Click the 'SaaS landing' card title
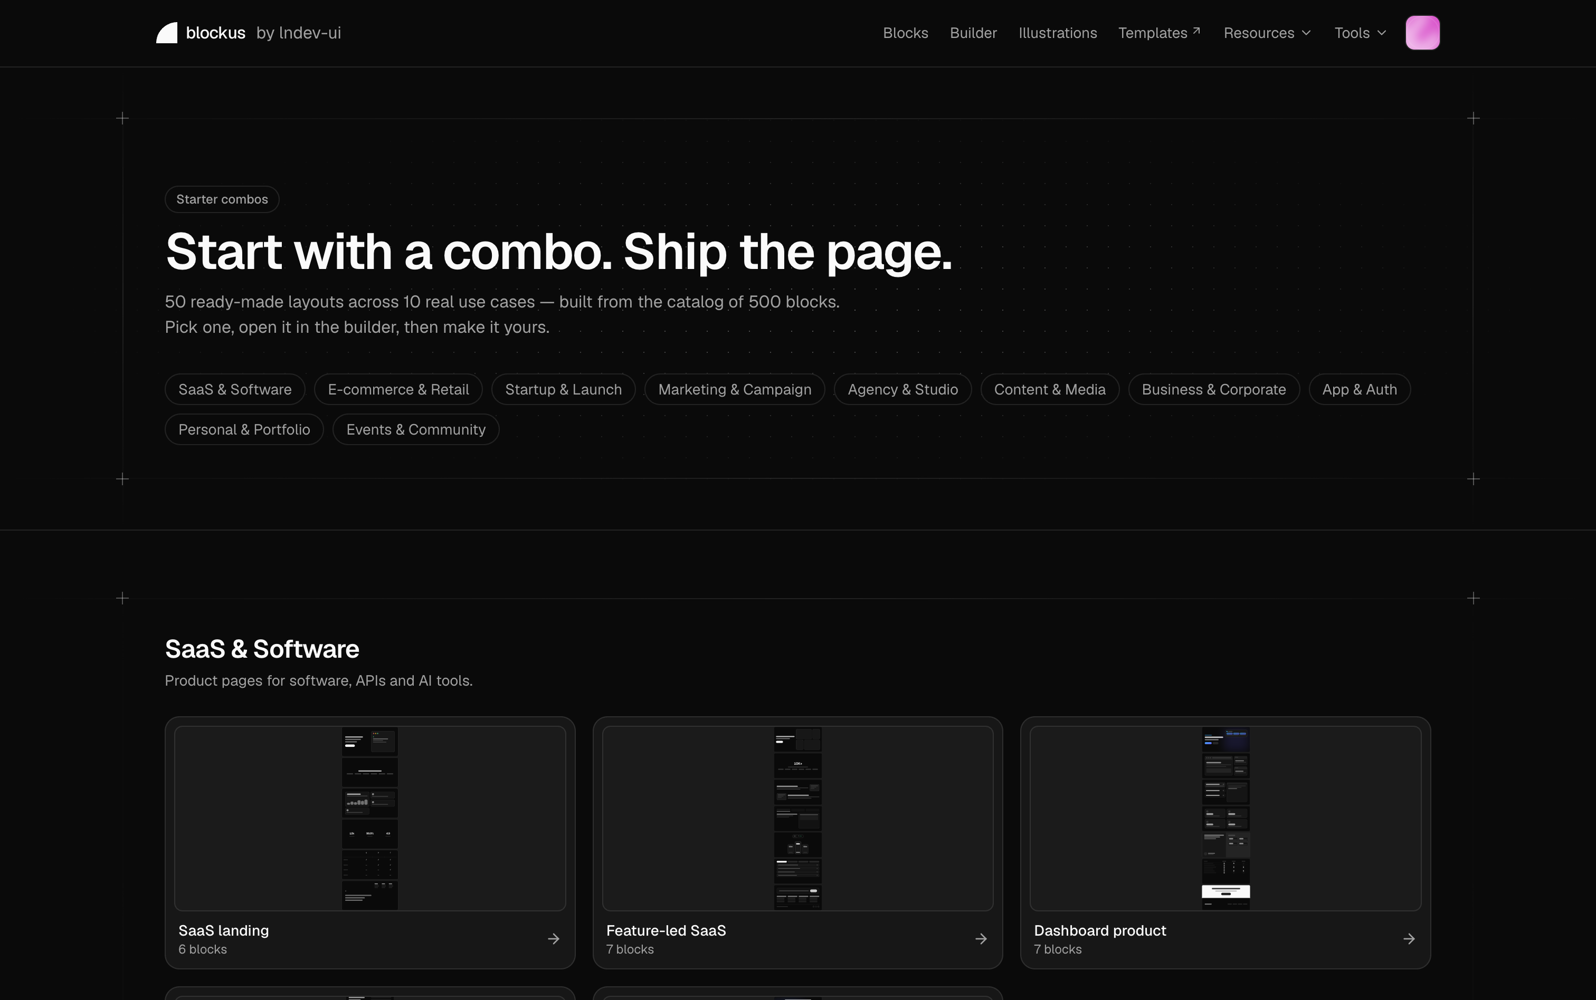The image size is (1596, 1000). [224, 930]
